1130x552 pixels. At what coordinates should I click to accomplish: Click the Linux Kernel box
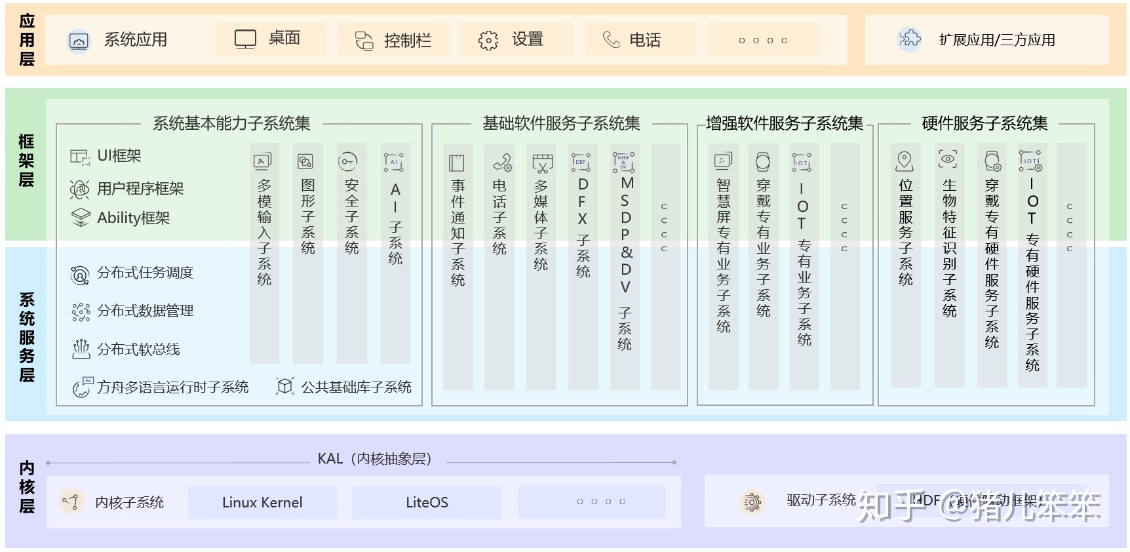point(262,503)
